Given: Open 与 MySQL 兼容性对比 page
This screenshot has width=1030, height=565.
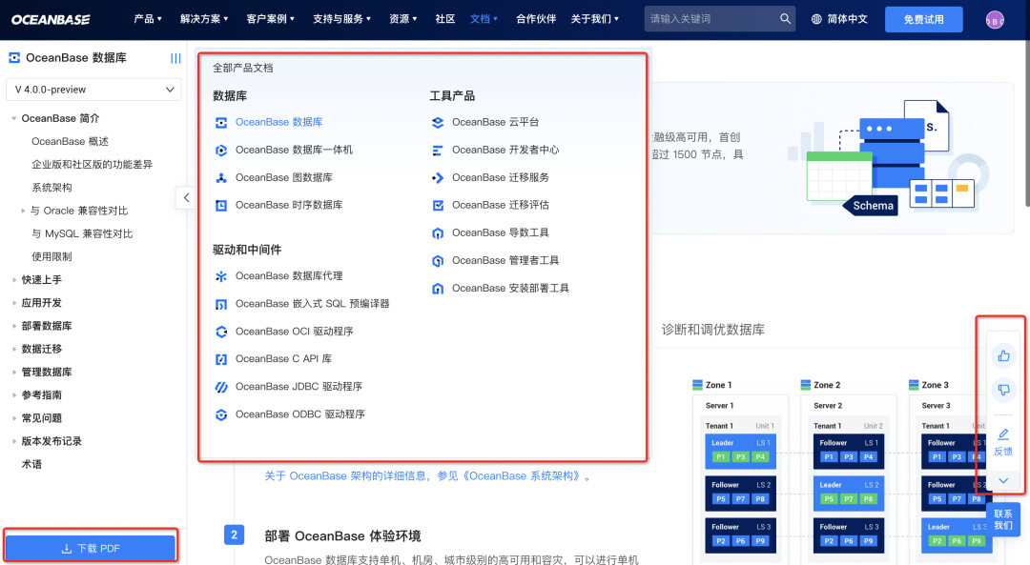Looking at the screenshot, I should pyautogui.click(x=82, y=233).
